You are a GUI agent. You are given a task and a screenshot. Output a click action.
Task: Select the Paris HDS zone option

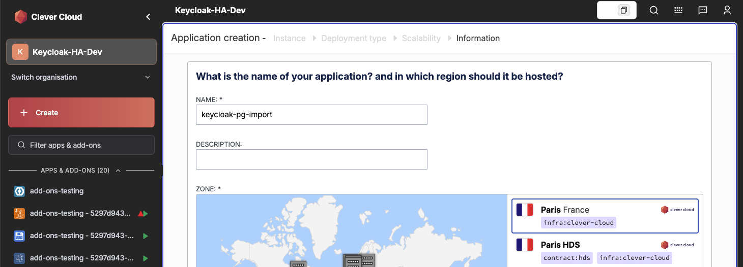[605, 251]
